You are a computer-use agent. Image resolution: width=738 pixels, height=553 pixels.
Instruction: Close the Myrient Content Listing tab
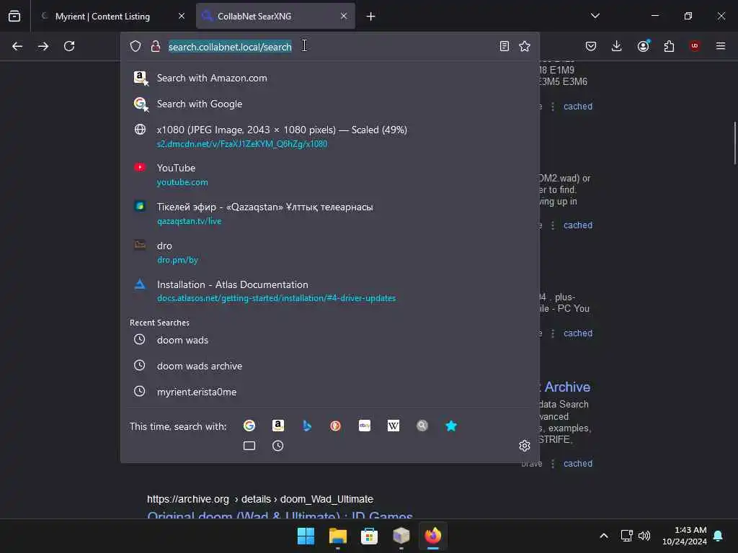(x=182, y=17)
